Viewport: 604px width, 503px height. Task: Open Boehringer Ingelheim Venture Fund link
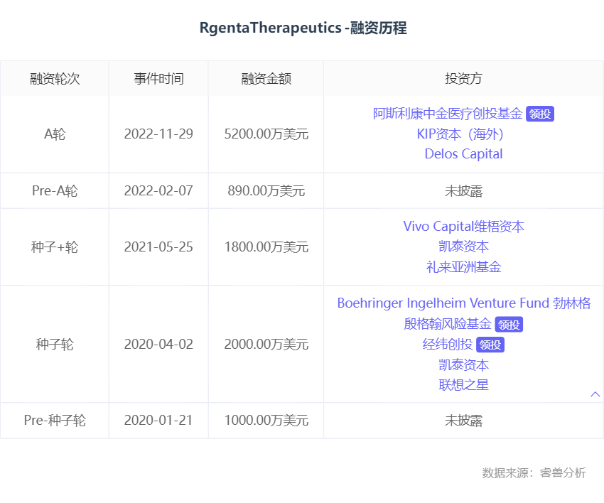(x=464, y=303)
